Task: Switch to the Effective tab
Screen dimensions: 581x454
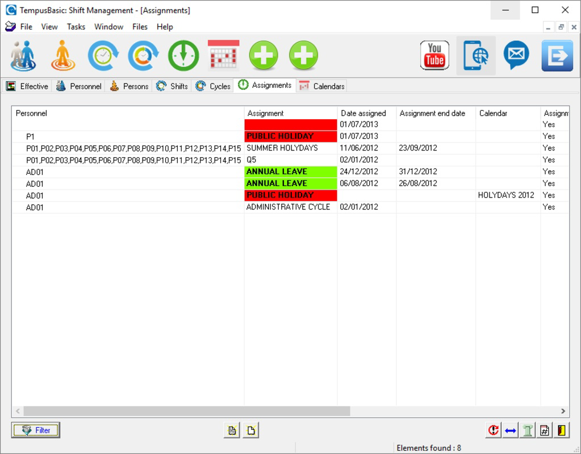Action: point(27,86)
